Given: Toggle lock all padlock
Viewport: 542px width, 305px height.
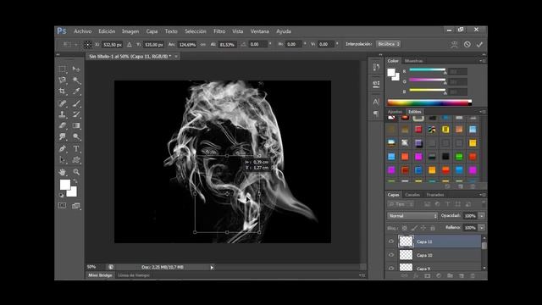Looking at the screenshot, I should pos(433,228).
